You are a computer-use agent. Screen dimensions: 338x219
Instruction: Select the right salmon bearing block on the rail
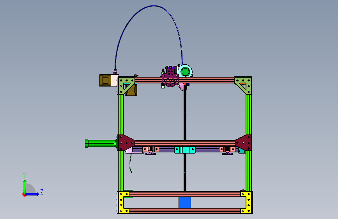pyautogui.click(x=227, y=149)
